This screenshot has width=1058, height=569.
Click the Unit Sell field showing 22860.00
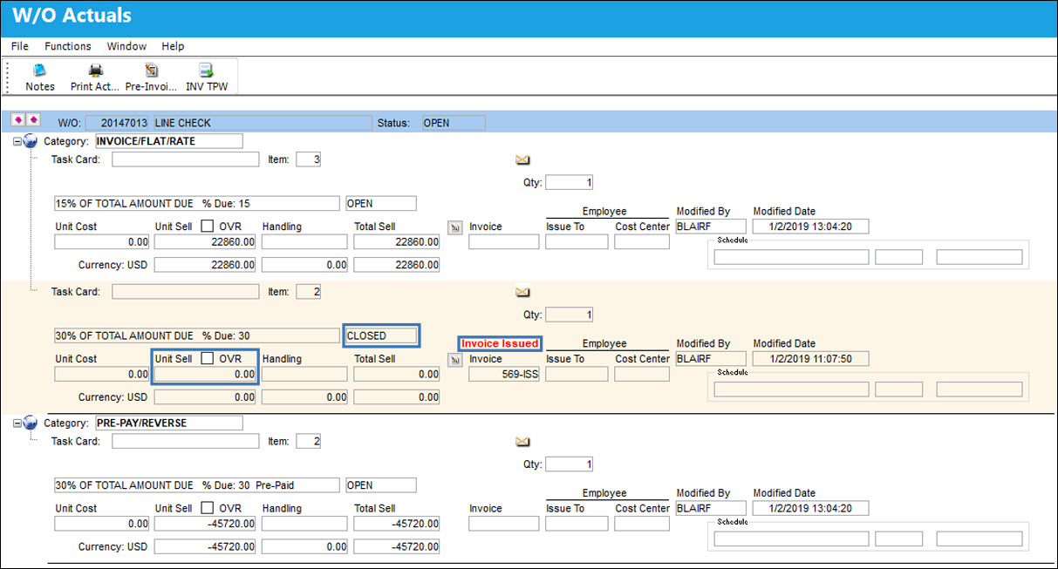[x=206, y=242]
